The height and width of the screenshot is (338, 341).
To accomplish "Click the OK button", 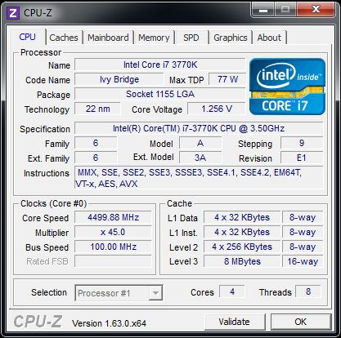I will point(300,322).
